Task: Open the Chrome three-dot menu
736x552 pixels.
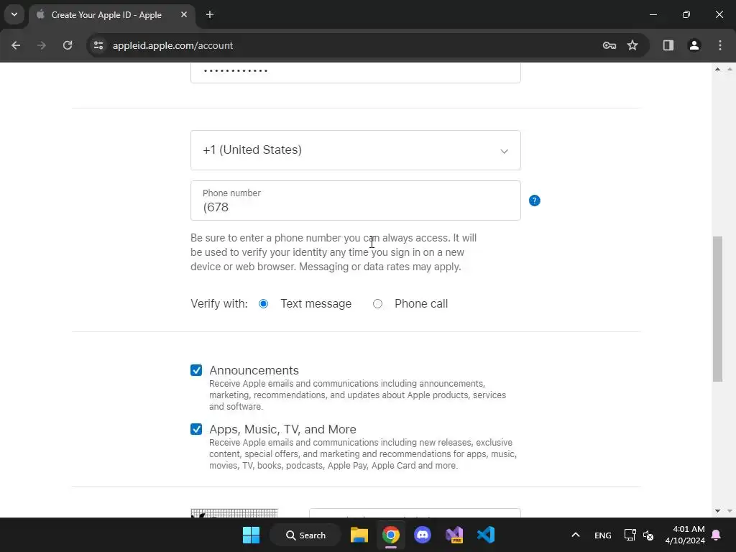Action: [720, 45]
